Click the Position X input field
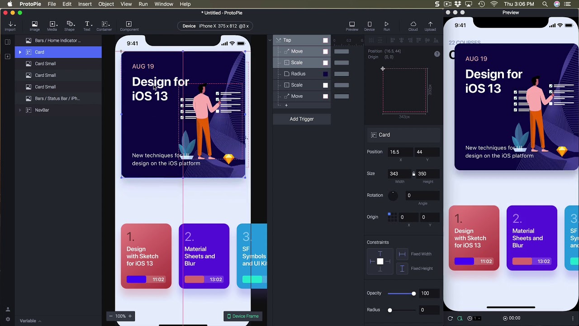 (x=399, y=152)
